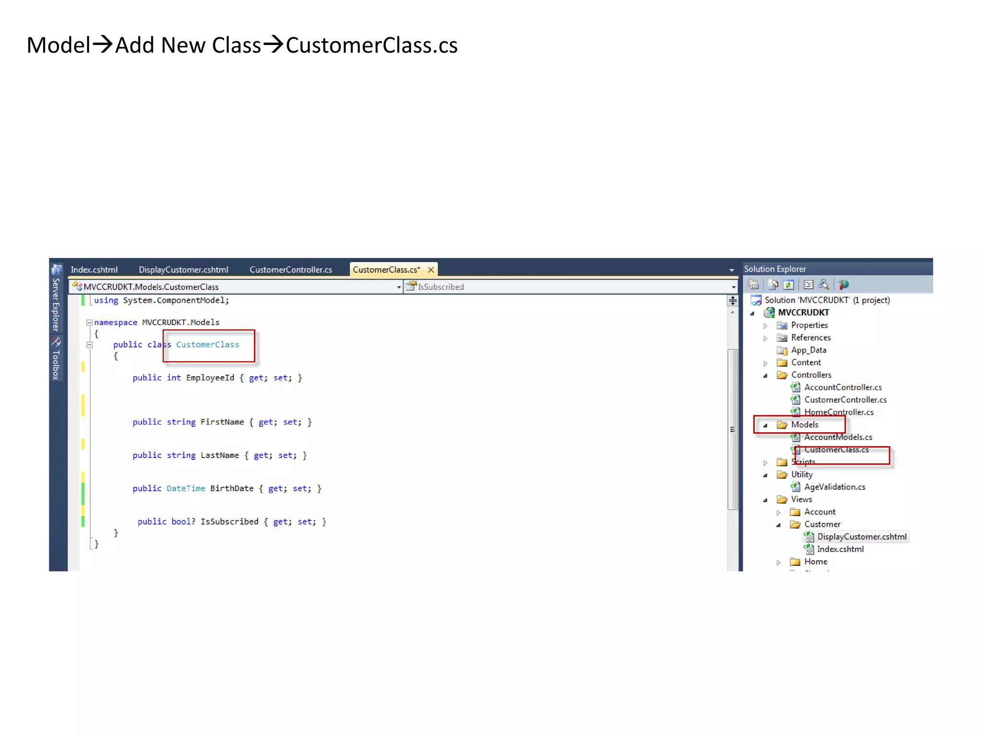
Task: Click the editor vertical scrollbar thumb
Action: tap(732, 429)
